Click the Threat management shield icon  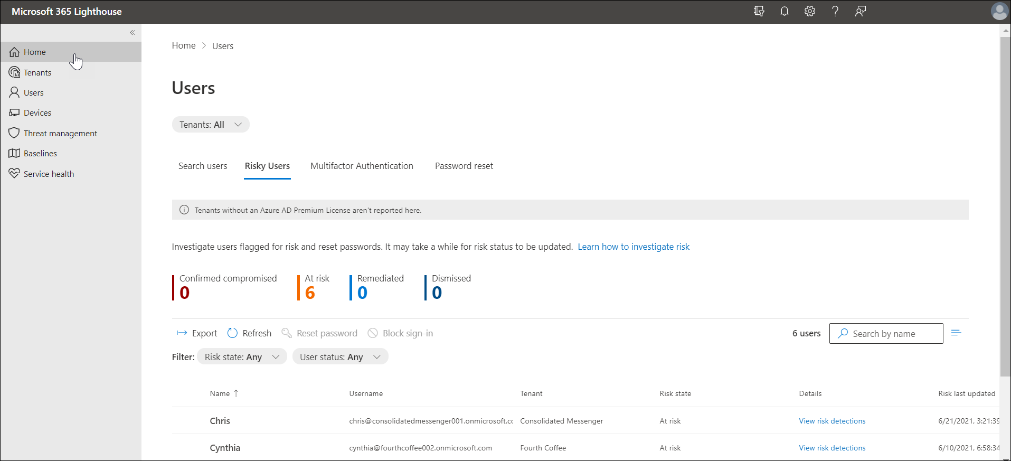point(14,133)
